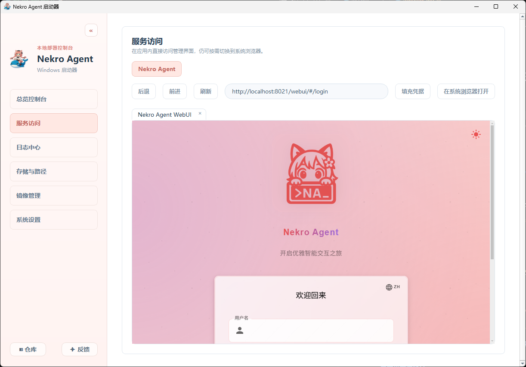Close the Nekro Agent WebUI tab
Screen dimensions: 526x367
click(200, 114)
